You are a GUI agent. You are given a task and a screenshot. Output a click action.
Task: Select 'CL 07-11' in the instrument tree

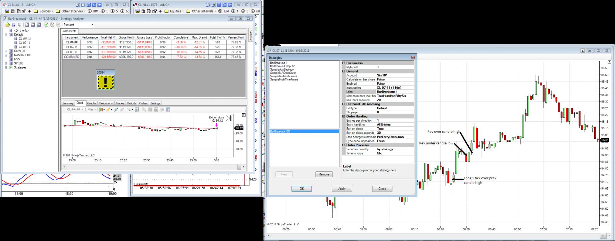(x=24, y=43)
